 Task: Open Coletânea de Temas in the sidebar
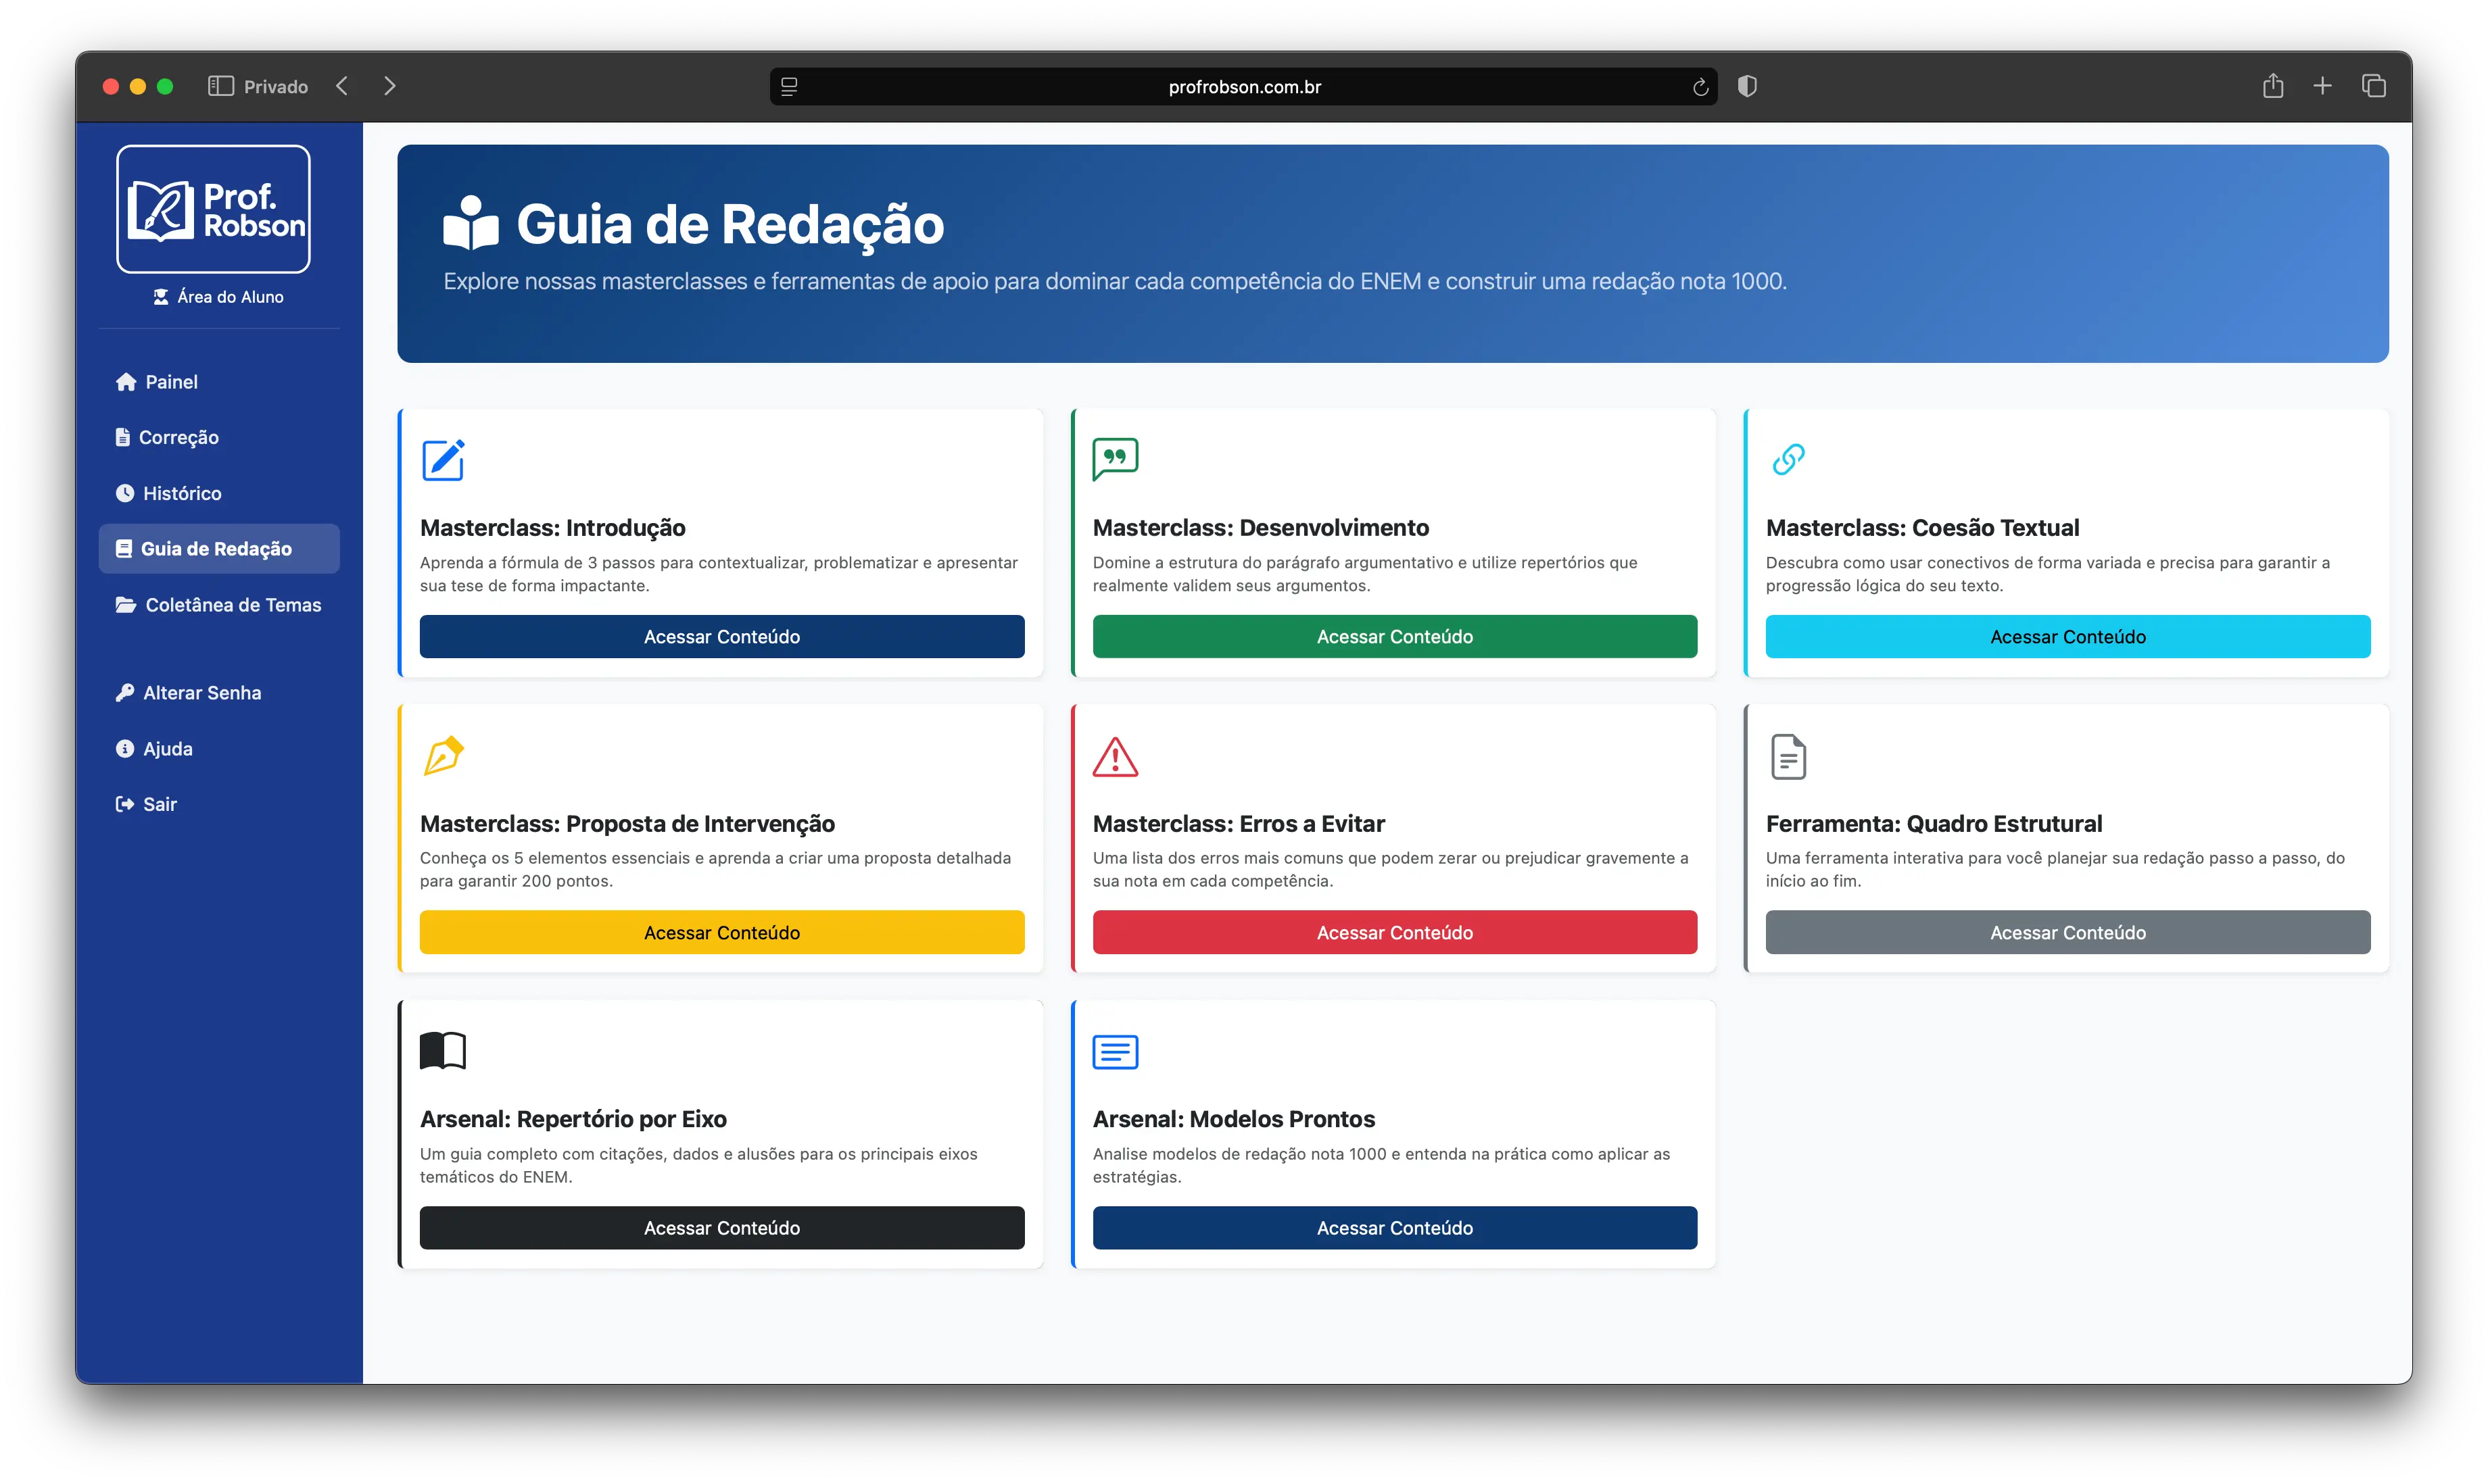tap(219, 605)
